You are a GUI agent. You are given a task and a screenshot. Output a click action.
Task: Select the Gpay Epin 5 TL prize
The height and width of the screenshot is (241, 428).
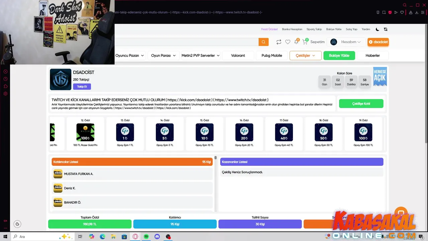(165, 134)
